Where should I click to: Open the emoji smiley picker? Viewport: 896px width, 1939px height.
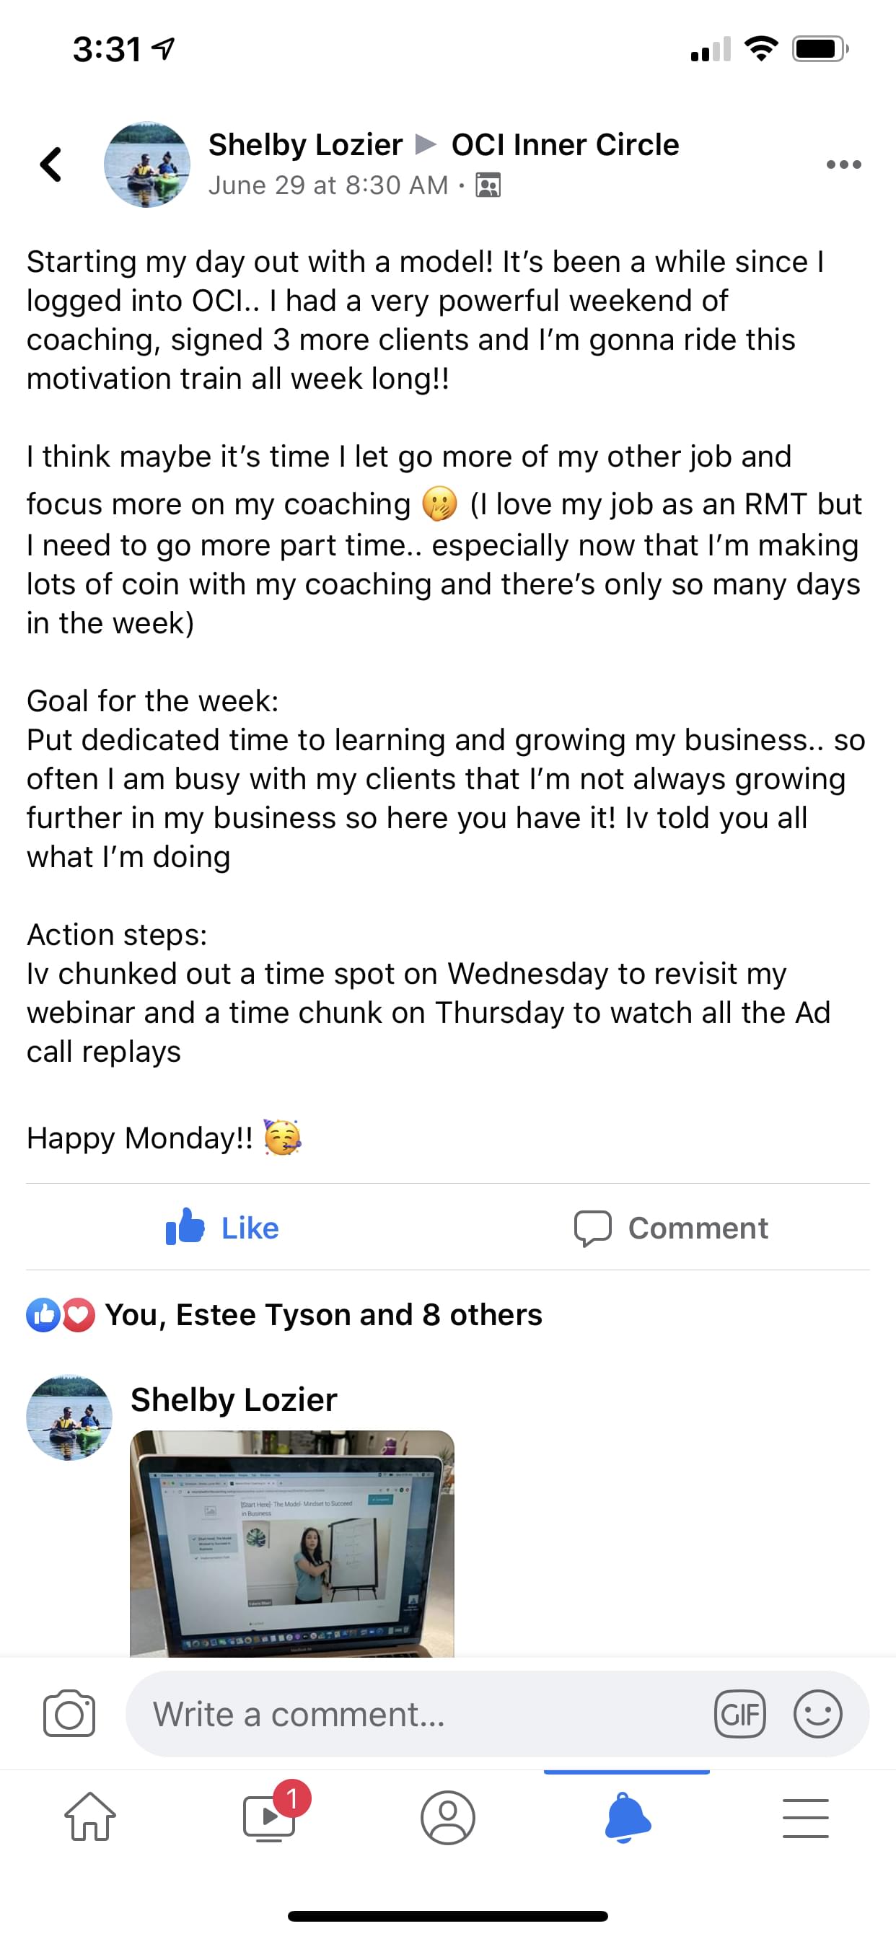pyautogui.click(x=817, y=1714)
